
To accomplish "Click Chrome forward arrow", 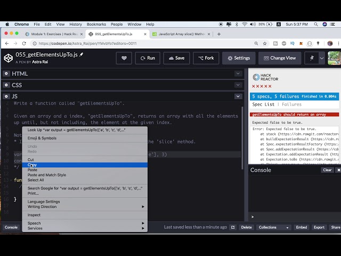I will tap(15, 44).
